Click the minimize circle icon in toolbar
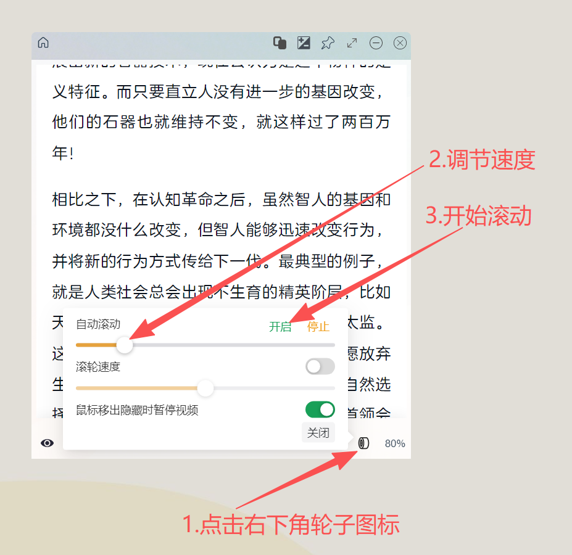This screenshot has width=572, height=555. click(376, 43)
